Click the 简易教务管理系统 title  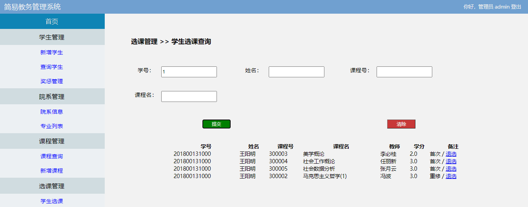(x=33, y=7)
